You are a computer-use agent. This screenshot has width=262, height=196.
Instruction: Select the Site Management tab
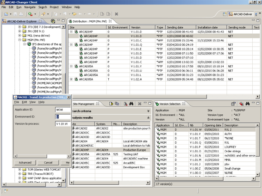[x=86, y=104]
